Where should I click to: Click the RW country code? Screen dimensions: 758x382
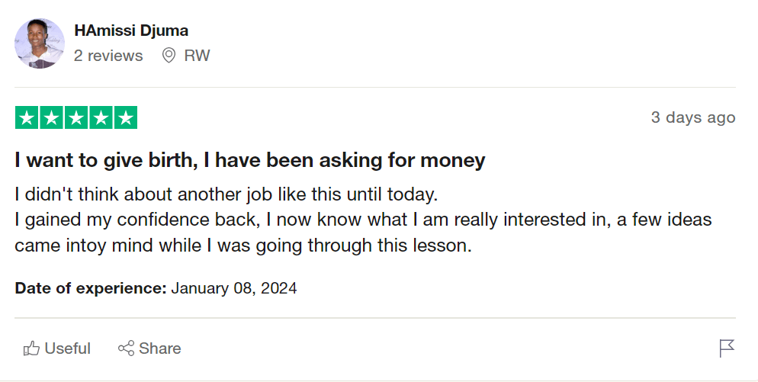click(197, 56)
